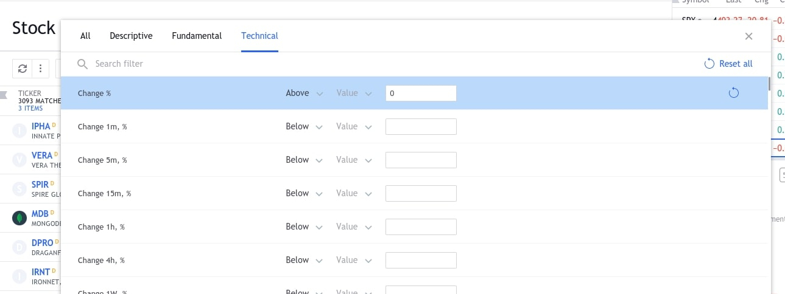The width and height of the screenshot is (785, 294).
Task: Reset the Change % filter row
Action: 733,93
